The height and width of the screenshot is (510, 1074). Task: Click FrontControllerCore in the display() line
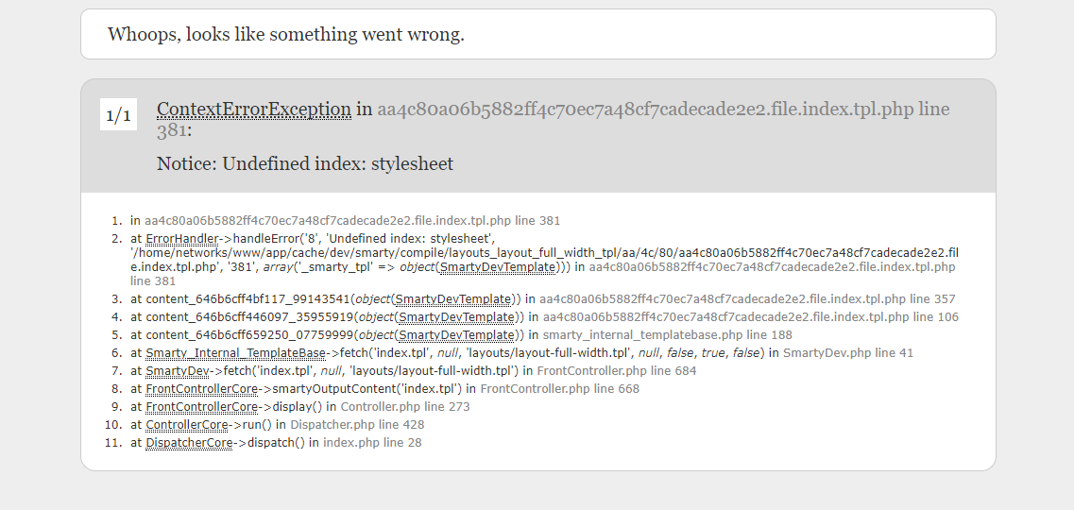coord(201,407)
